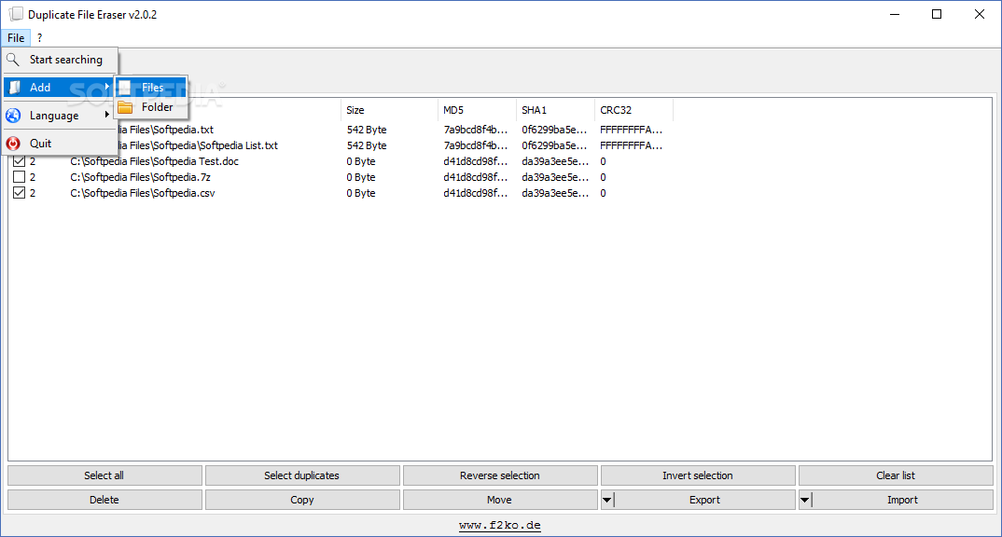Image resolution: width=1002 pixels, height=537 pixels.
Task: Click the Delete button
Action: coord(104,500)
